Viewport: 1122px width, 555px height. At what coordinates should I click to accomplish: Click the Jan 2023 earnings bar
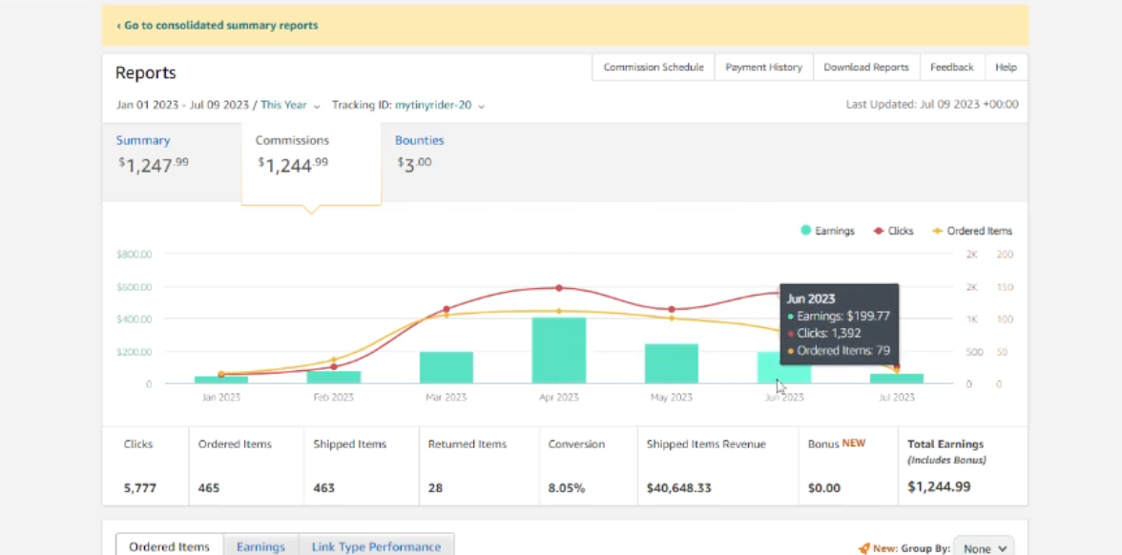coord(221,380)
